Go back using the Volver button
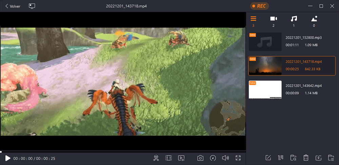 pyautogui.click(x=13, y=6)
